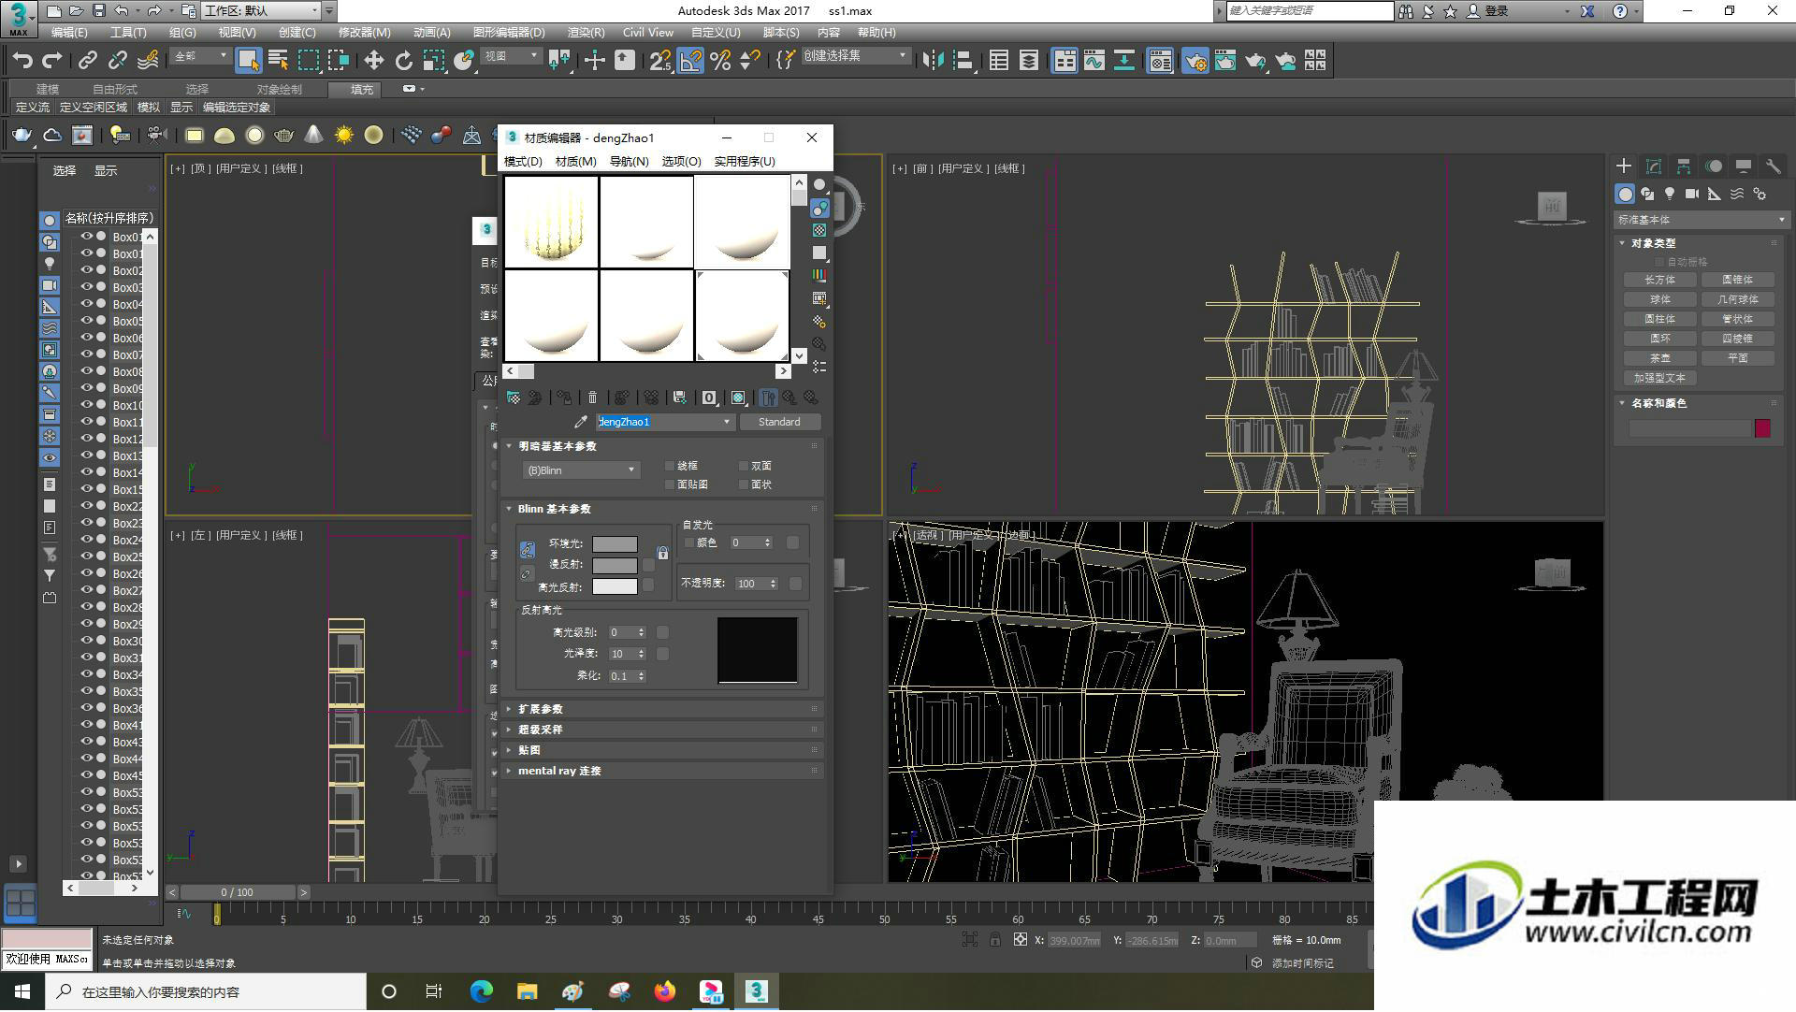Activate the Select and Move tool
This screenshot has width=1796, height=1012.
tap(373, 61)
